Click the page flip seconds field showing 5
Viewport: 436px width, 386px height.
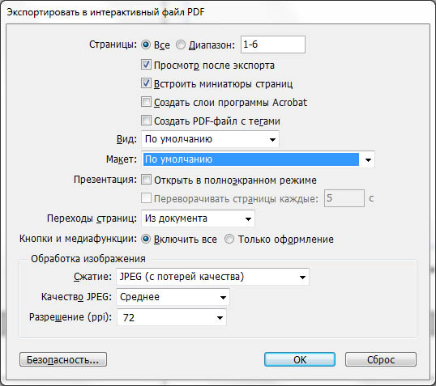point(344,198)
